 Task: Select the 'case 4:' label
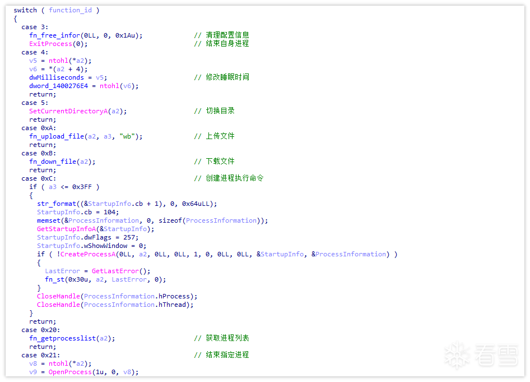[35, 52]
